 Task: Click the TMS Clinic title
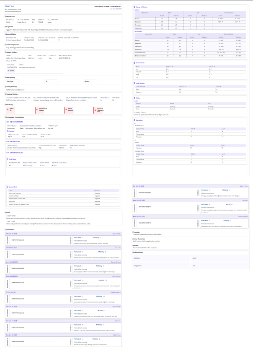coord(10,6)
